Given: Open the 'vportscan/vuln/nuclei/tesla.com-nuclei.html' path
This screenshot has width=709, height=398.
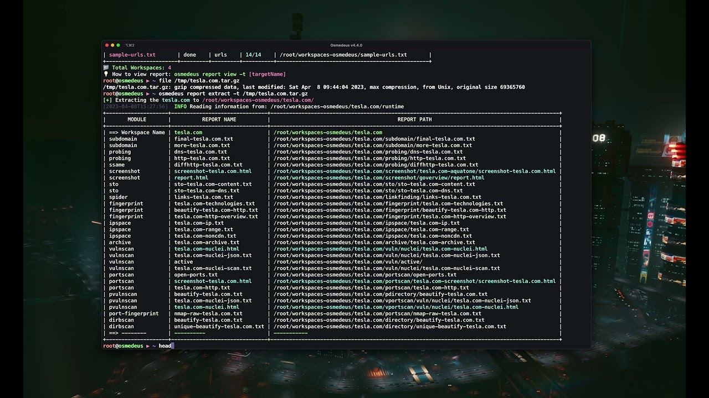Looking at the screenshot, I should (x=396, y=307).
